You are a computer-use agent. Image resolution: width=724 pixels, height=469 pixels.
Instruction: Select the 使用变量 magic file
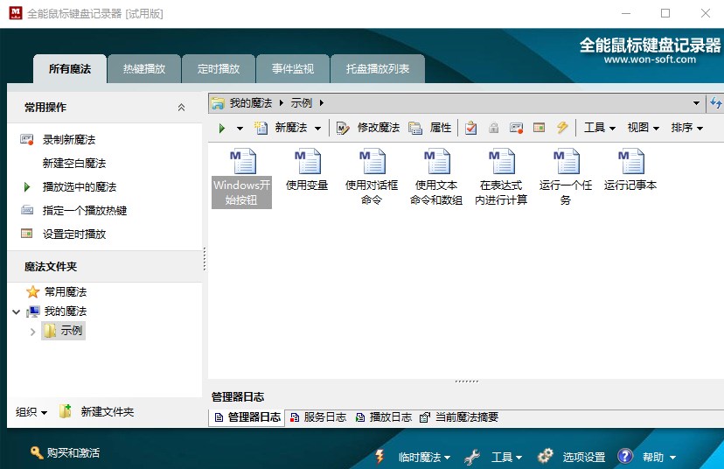[x=307, y=170]
